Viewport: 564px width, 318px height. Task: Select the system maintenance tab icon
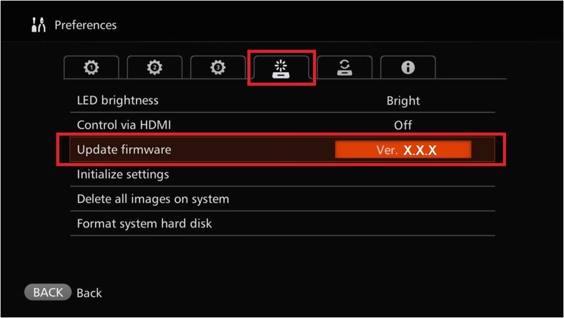[281, 68]
